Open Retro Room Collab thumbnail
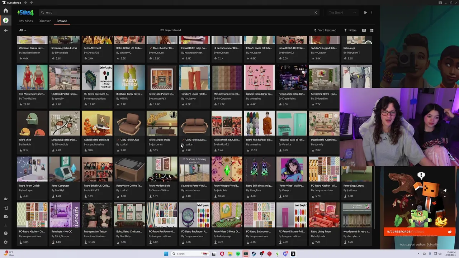The height and width of the screenshot is (258, 459). 32,169
